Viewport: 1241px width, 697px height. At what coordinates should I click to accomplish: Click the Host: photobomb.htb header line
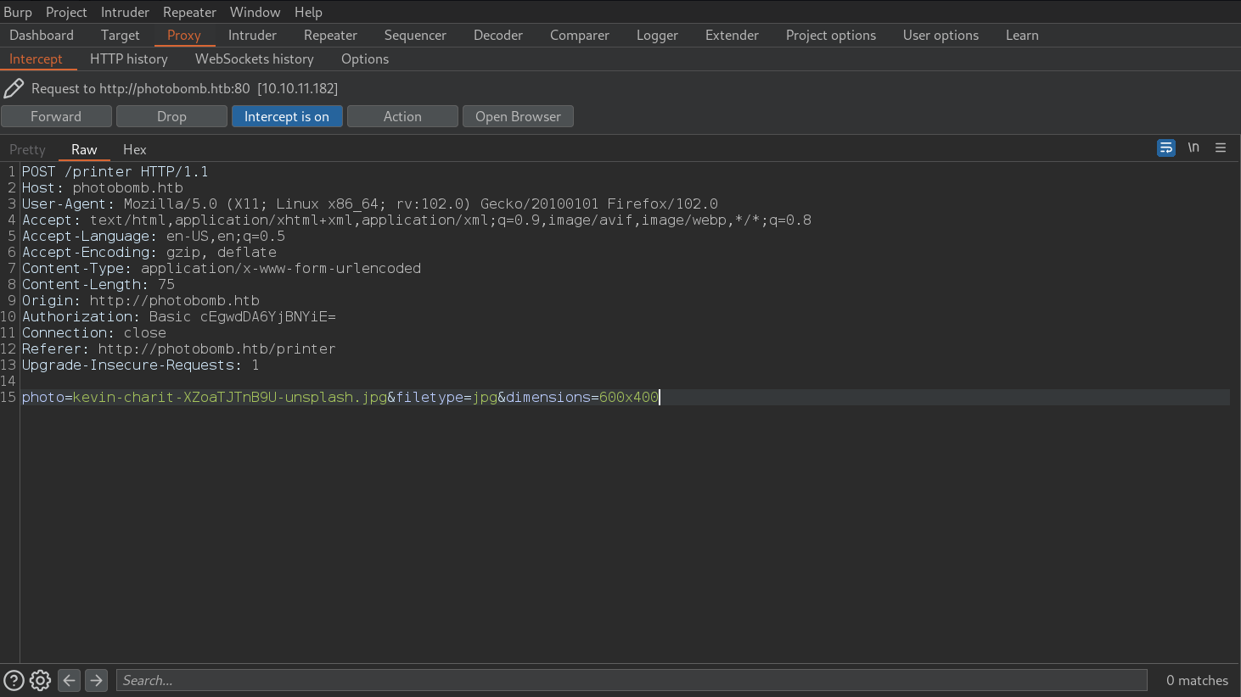click(103, 187)
